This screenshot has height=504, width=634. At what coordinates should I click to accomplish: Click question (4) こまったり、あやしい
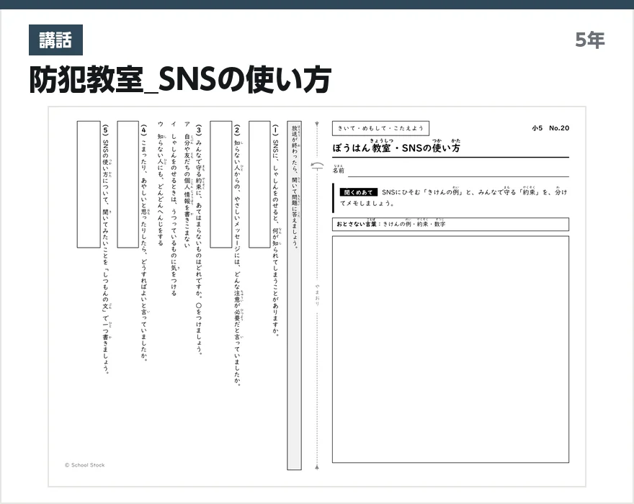pyautogui.click(x=143, y=243)
